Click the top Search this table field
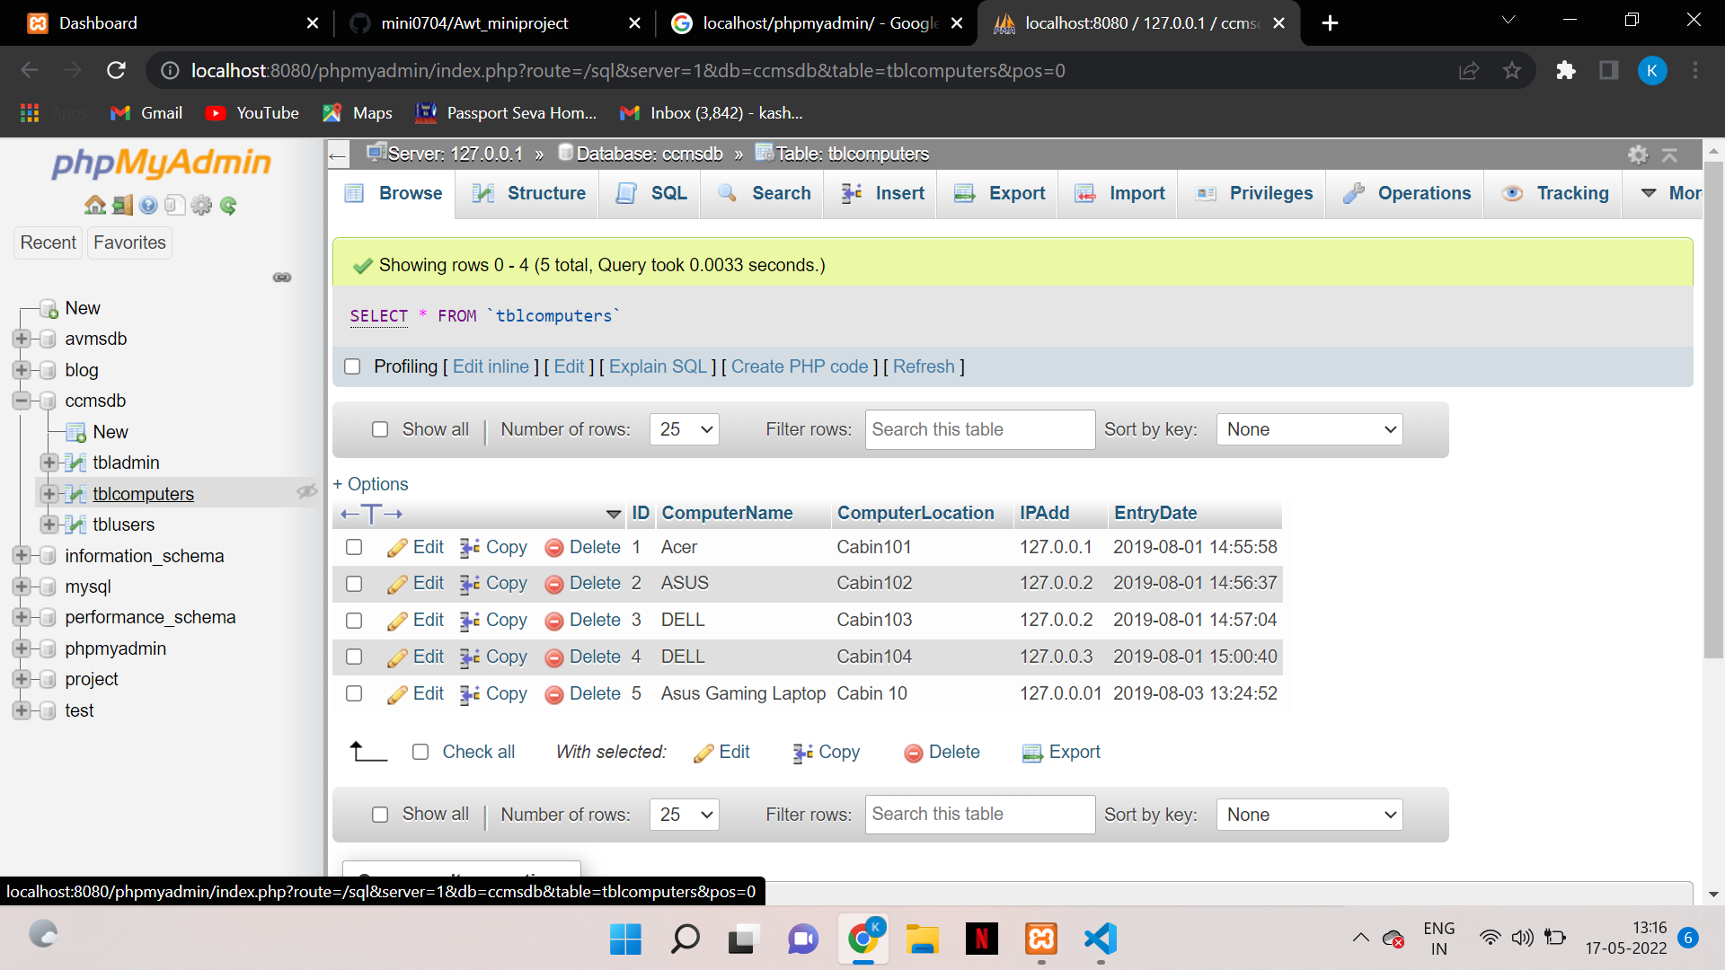Screen dimensions: 1725x970 [x=979, y=429]
